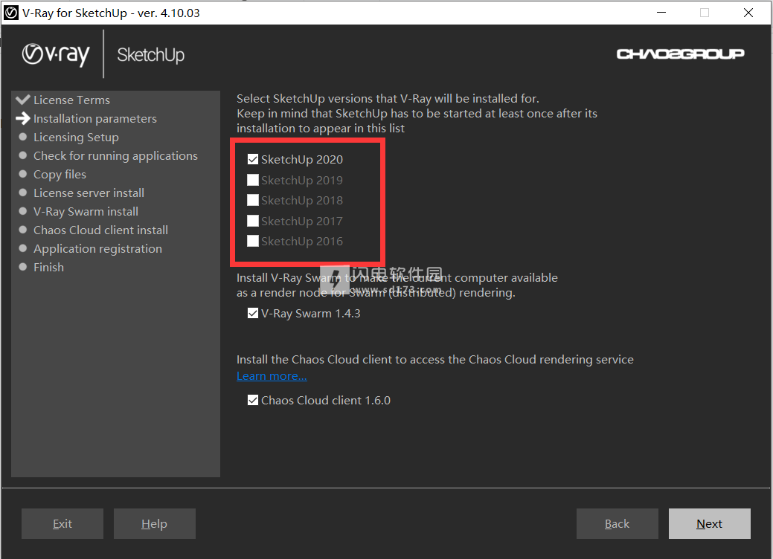Screen dimensions: 773x559
Task: Select Check for running applications step
Action: pyautogui.click(x=115, y=156)
